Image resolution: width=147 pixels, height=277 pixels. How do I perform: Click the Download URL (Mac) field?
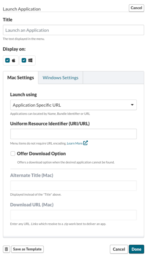tap(73, 215)
